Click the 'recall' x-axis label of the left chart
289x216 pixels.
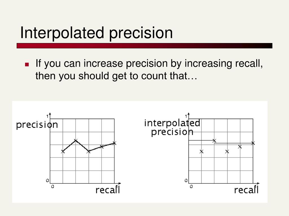click(108, 190)
